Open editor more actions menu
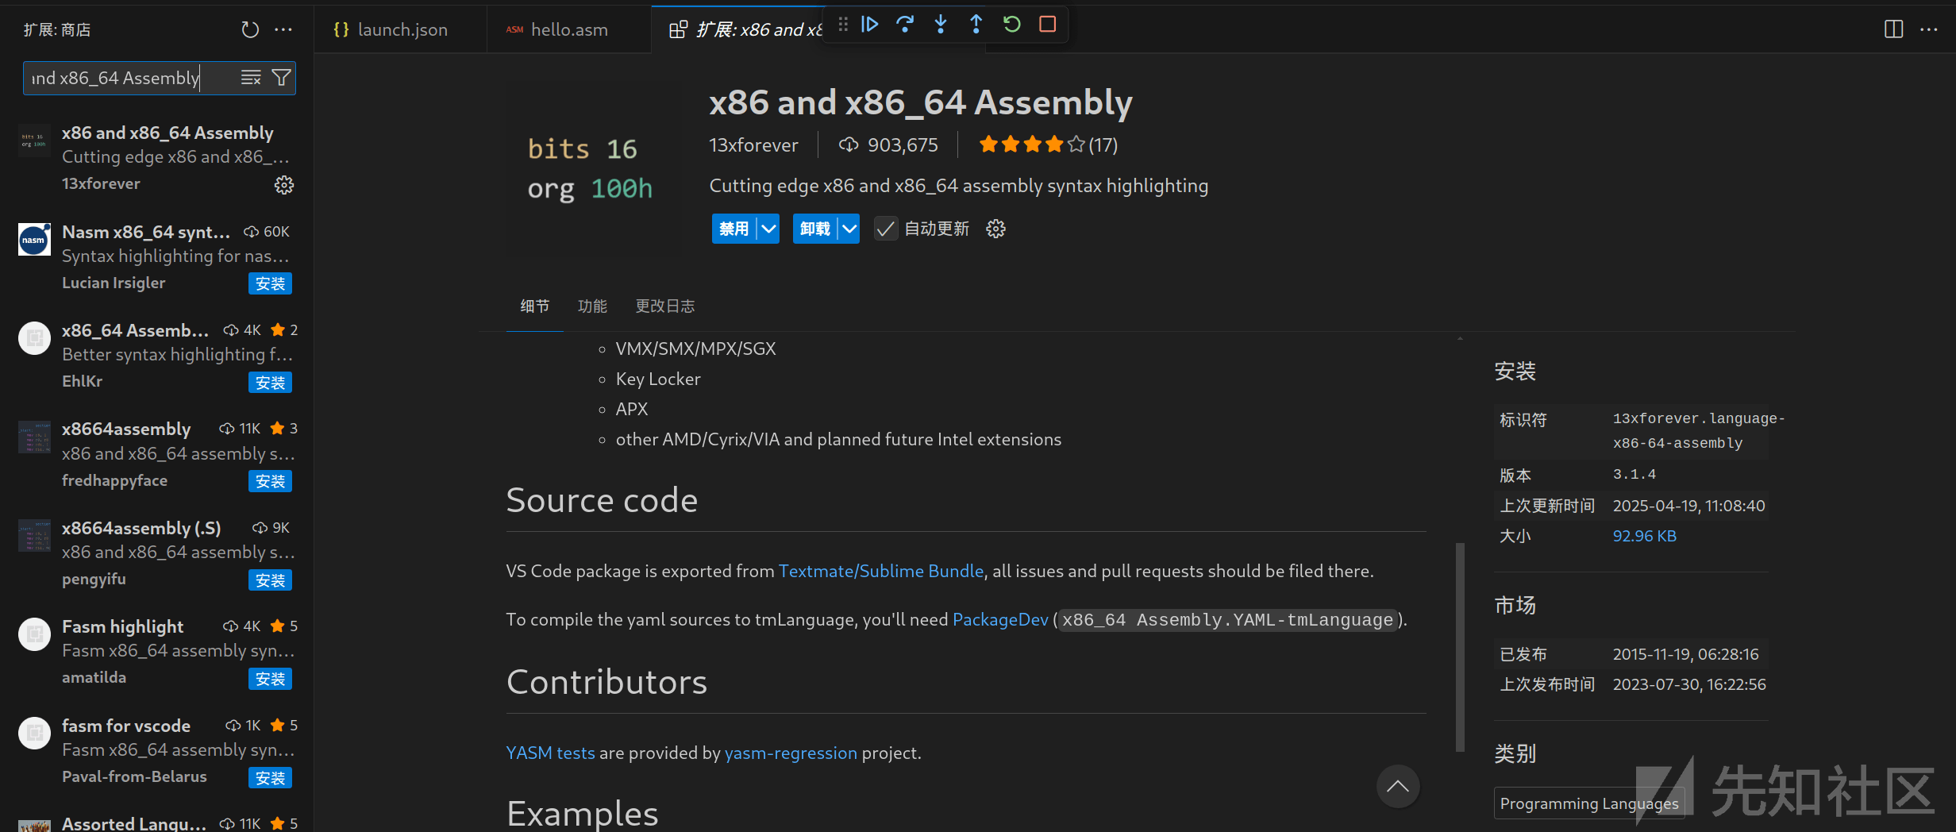The image size is (1956, 832). point(1929,30)
